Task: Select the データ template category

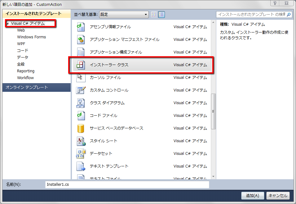Action: (x=22, y=57)
